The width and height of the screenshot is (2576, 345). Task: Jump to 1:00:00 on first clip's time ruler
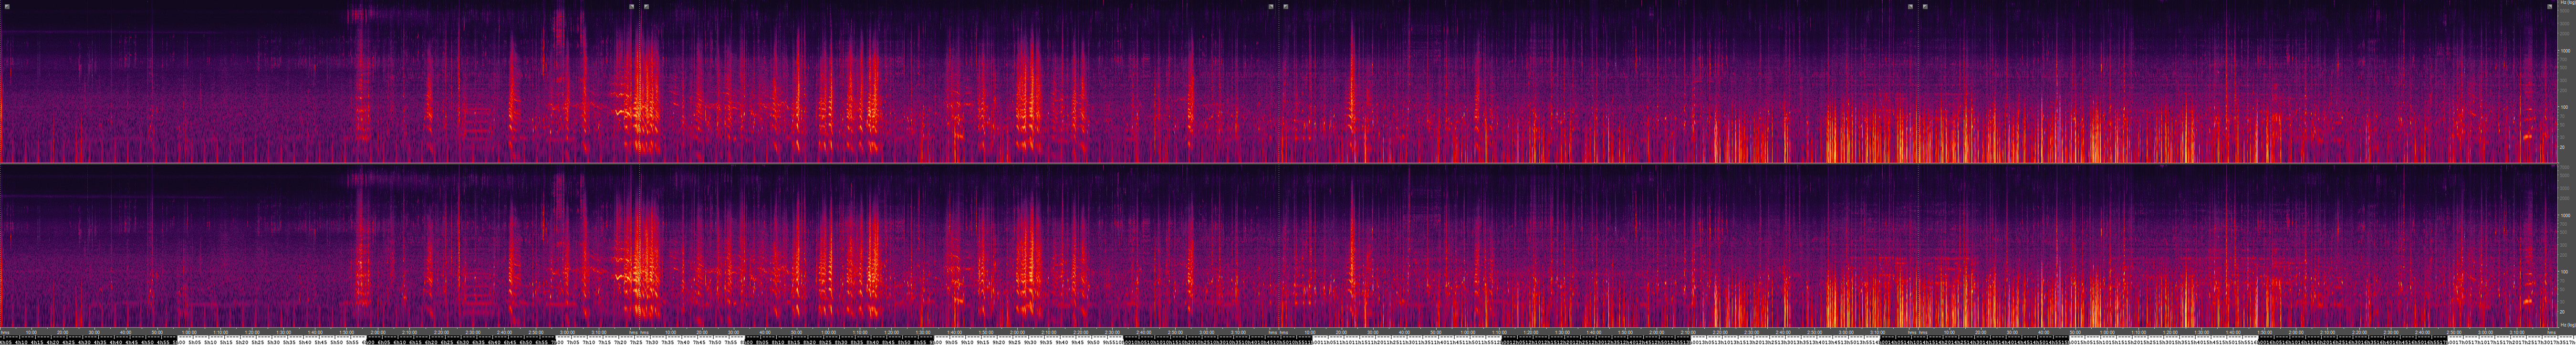pyautogui.click(x=189, y=332)
